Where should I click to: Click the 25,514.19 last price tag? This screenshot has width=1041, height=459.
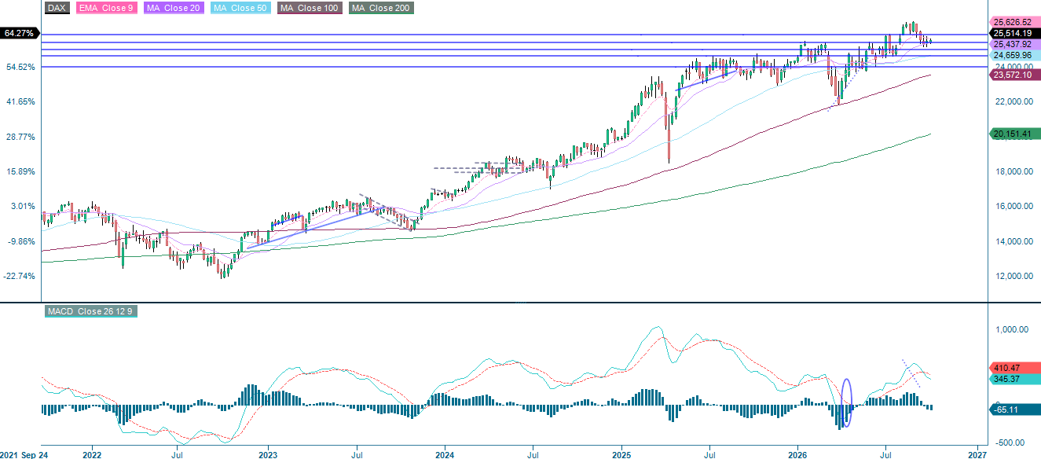pos(1014,33)
